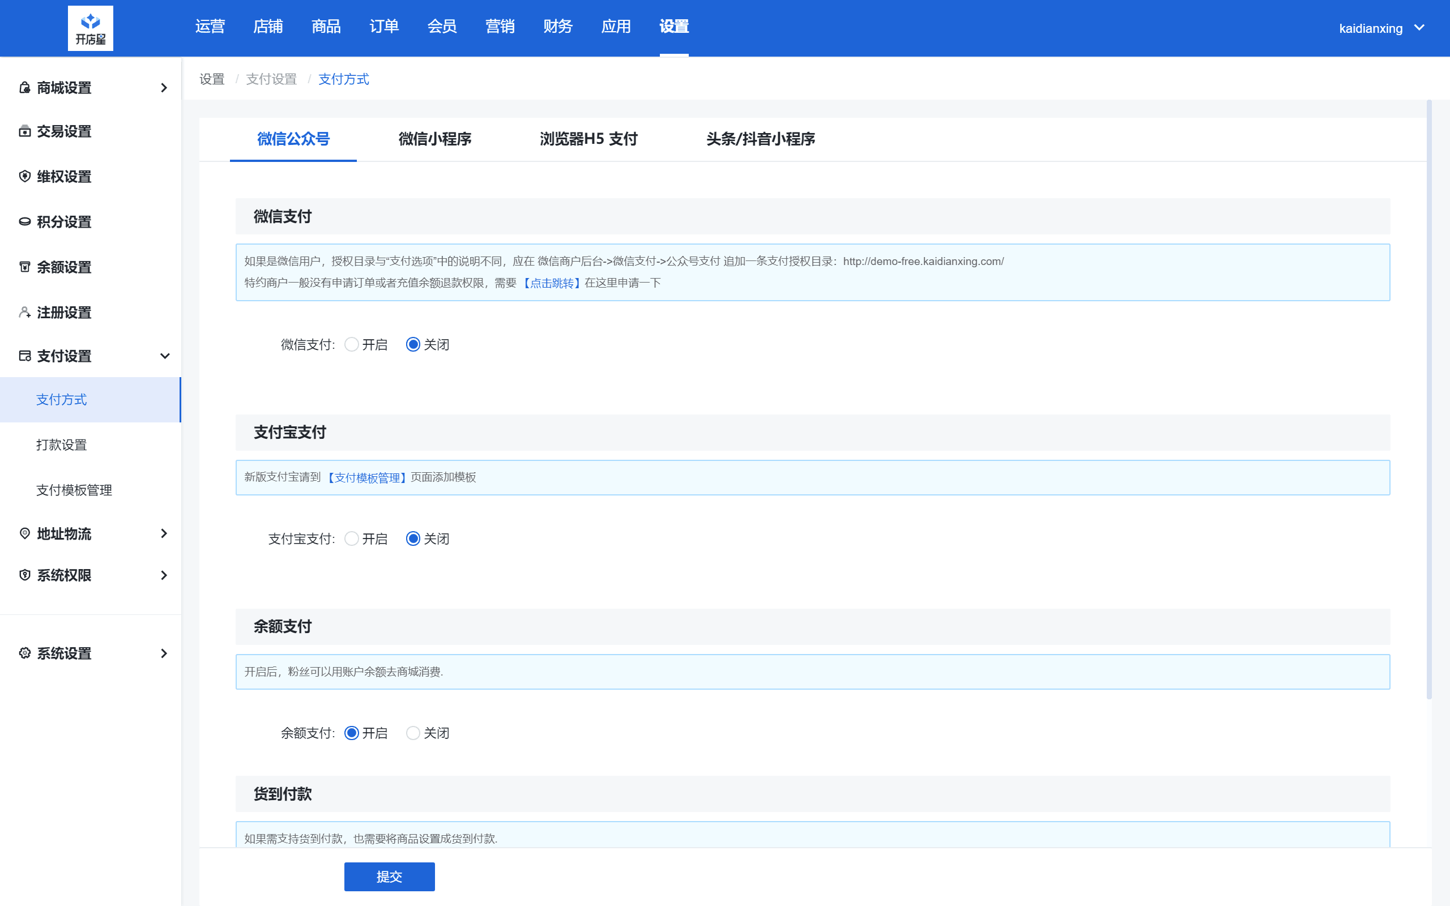Viewport: 1450px width, 906px height.
Task: Switch to 浏览器H5支付 tab
Action: click(587, 138)
